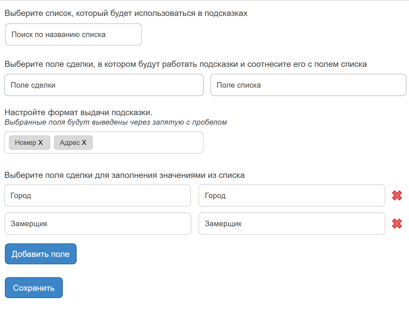Image resolution: width=409 pixels, height=313 pixels.
Task: Remove the Номер tag via its X
Action: pos(41,143)
